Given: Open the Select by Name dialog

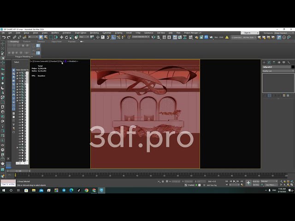Looking at the screenshot, I should click(x=46, y=37).
